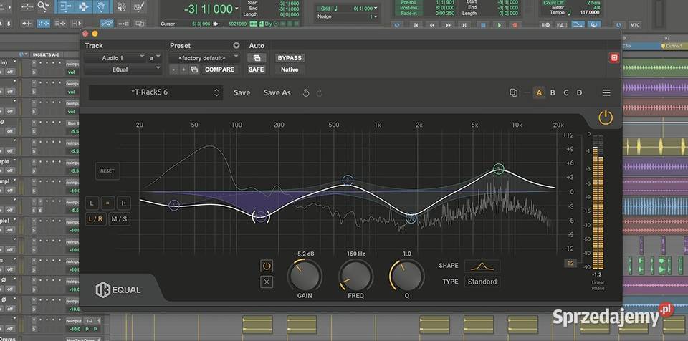Screen dimensions: 688x341
Task: Select the Pencil tool in Pro Tools
Action: [x=138, y=6]
